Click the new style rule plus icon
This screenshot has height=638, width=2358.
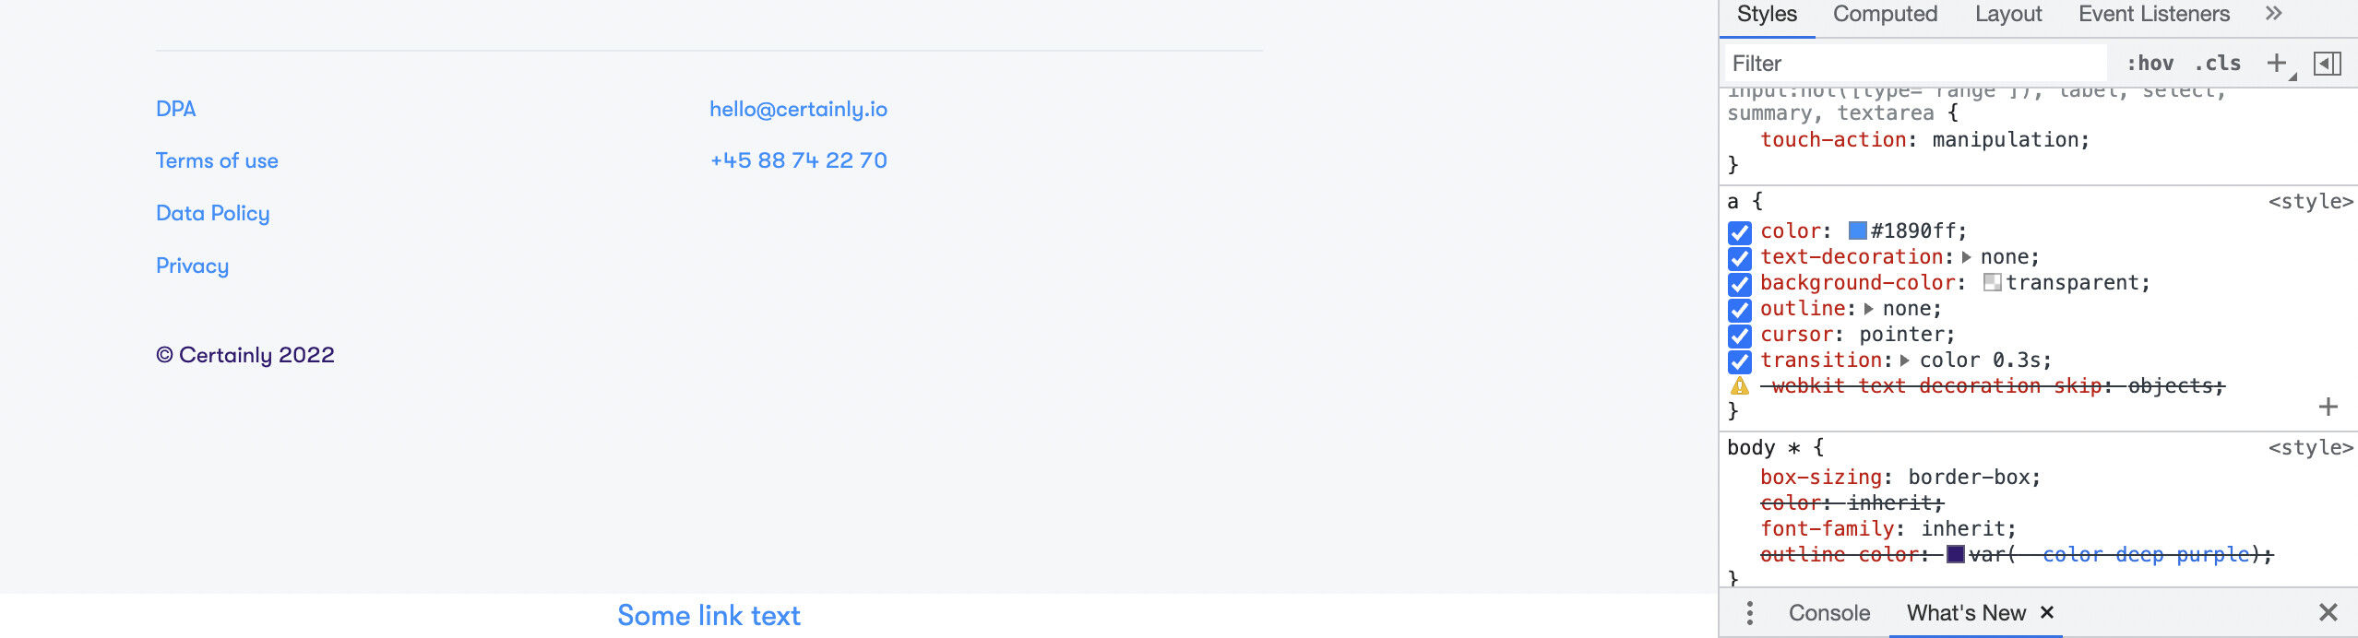(2277, 63)
